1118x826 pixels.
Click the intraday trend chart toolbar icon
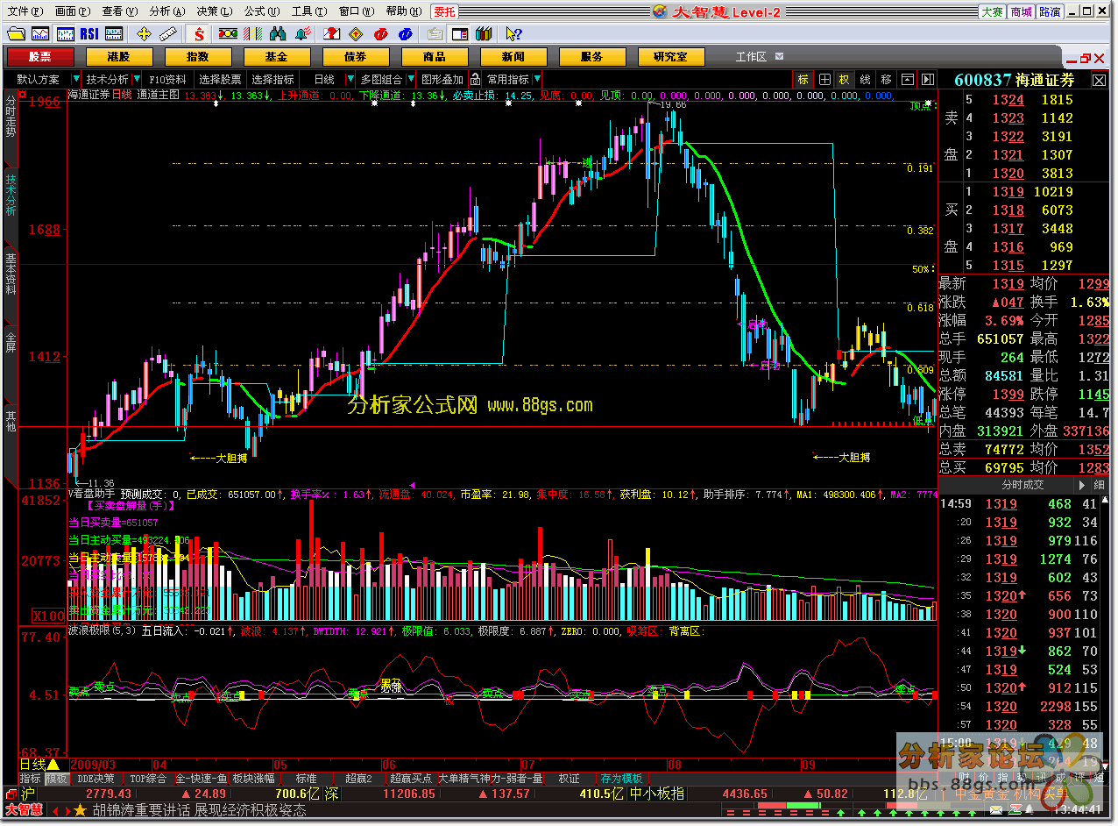(x=40, y=34)
